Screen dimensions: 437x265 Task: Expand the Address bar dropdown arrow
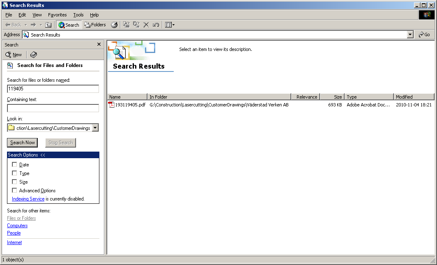pos(410,35)
